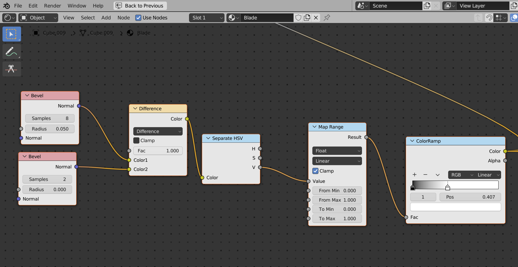Viewport: 518px width, 267px height.
Task: Click the View Layer name field
Action: coord(483,6)
